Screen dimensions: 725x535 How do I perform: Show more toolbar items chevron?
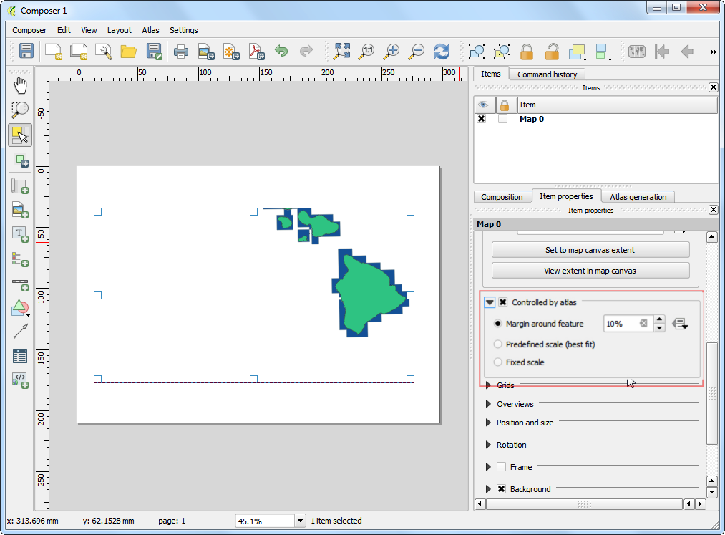(713, 52)
